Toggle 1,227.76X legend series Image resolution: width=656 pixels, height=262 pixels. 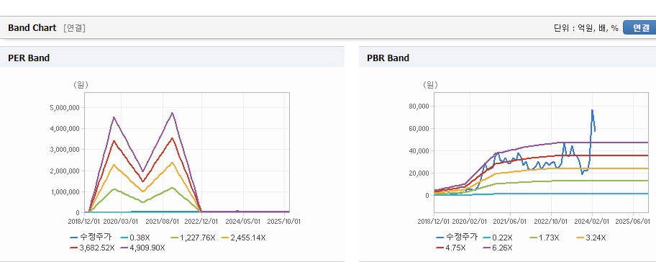(x=193, y=238)
